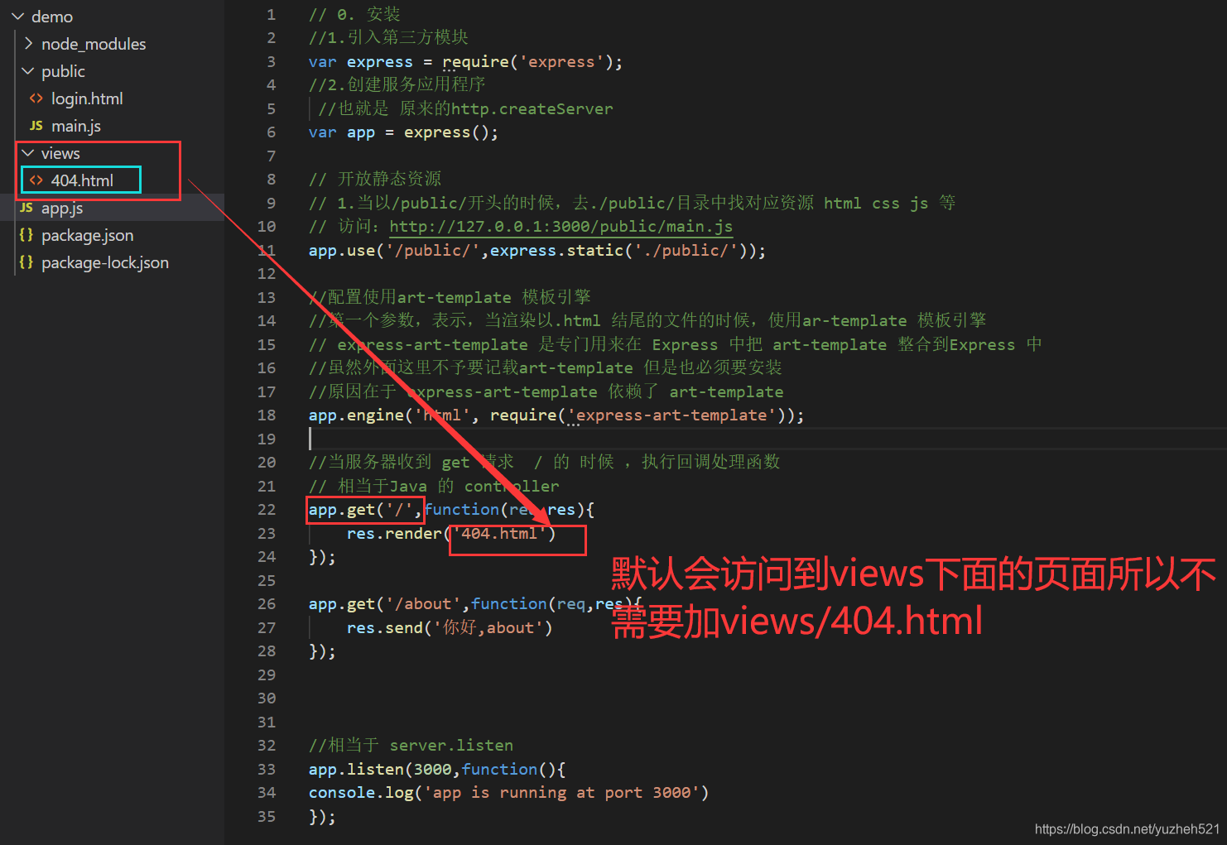Viewport: 1227px width, 845px height.
Task: Click the http.createServer comment on line 5
Action: 465,109
